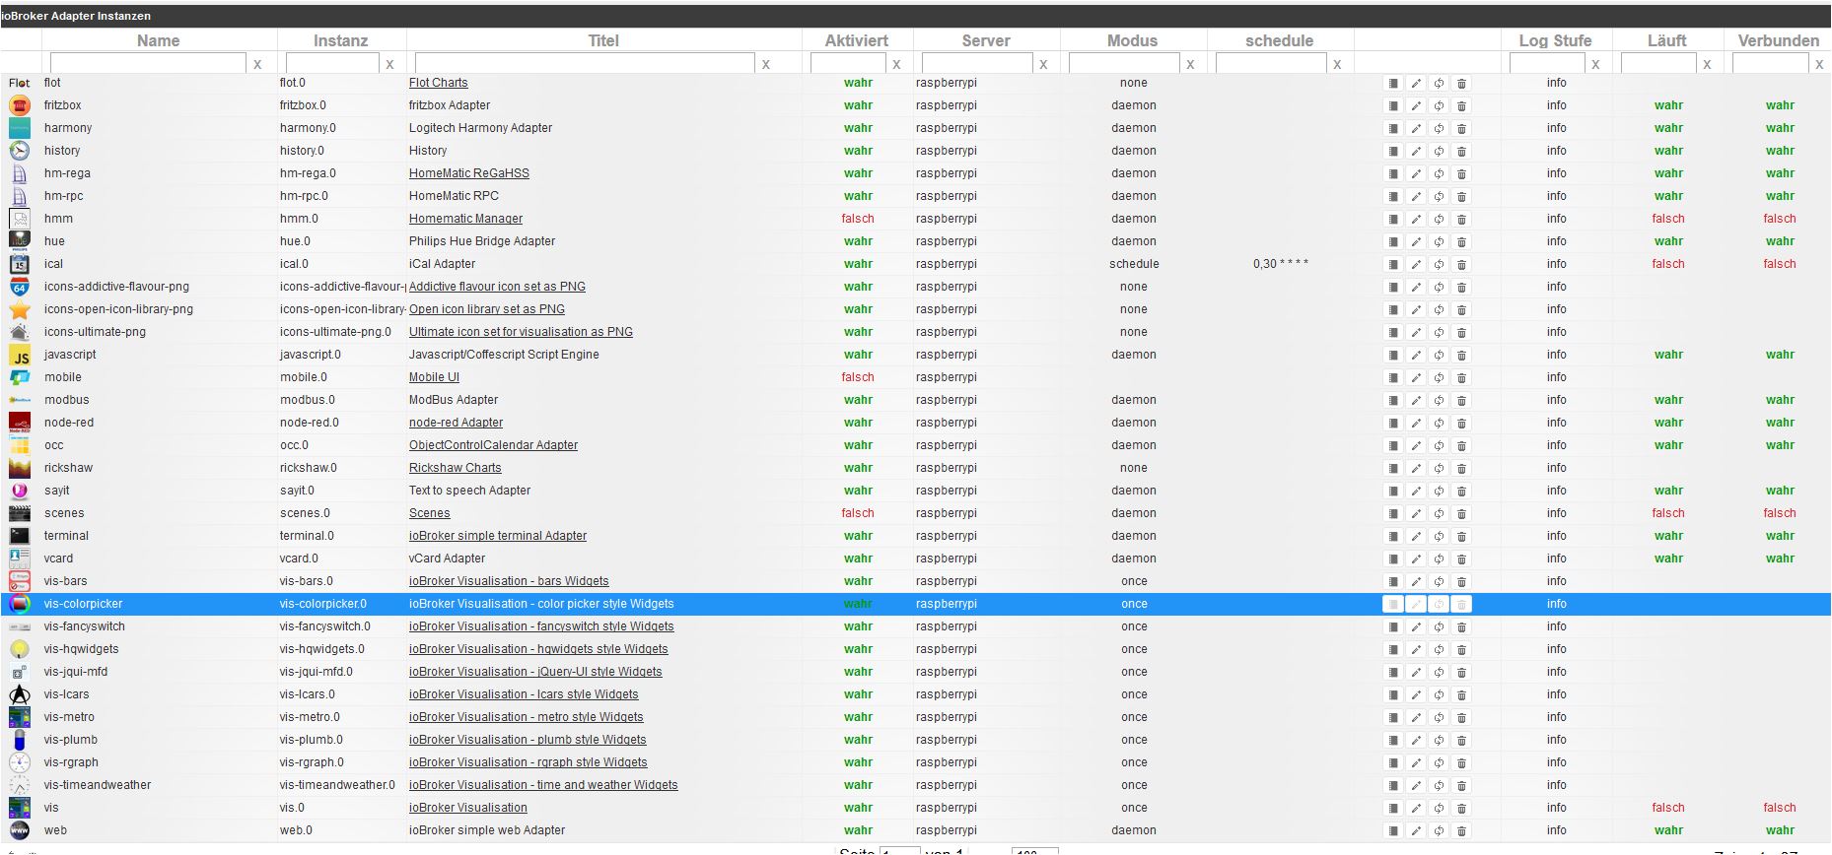
Task: Click 'vis-timeandweather.0' instance cell
Action: 337,785
